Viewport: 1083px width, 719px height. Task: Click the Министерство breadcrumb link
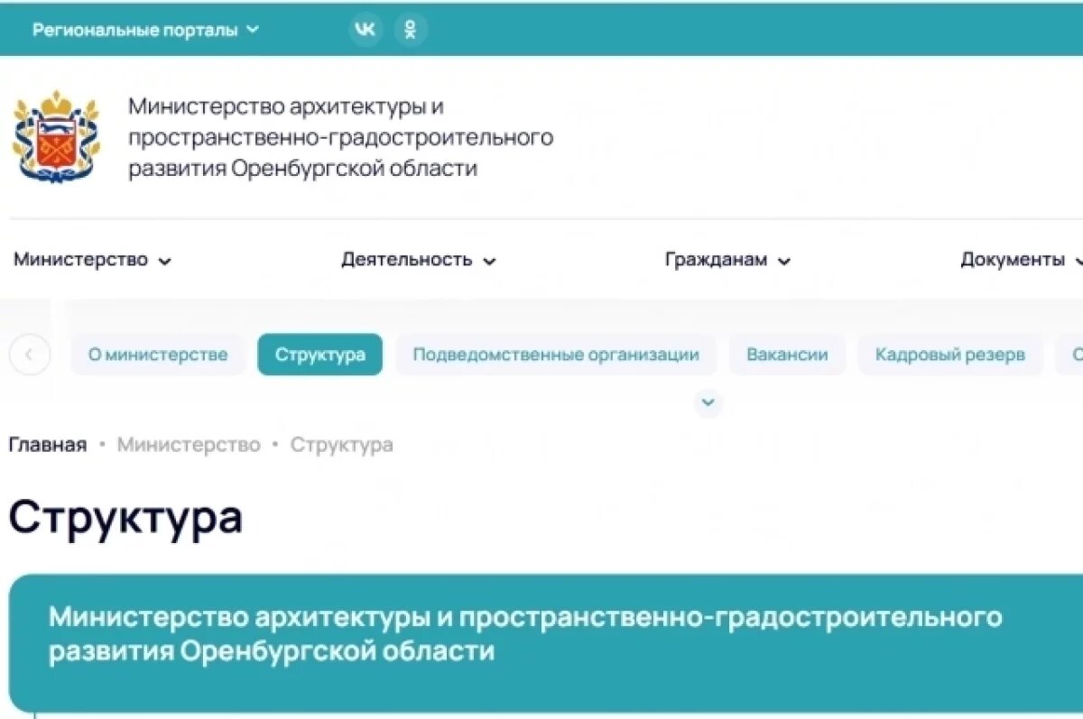(190, 444)
